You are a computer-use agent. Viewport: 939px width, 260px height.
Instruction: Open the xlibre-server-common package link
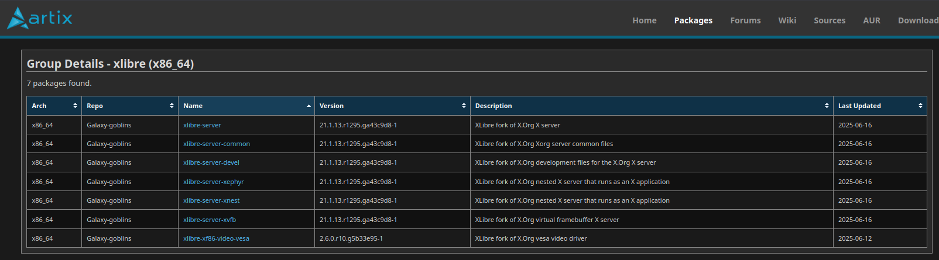coord(217,144)
